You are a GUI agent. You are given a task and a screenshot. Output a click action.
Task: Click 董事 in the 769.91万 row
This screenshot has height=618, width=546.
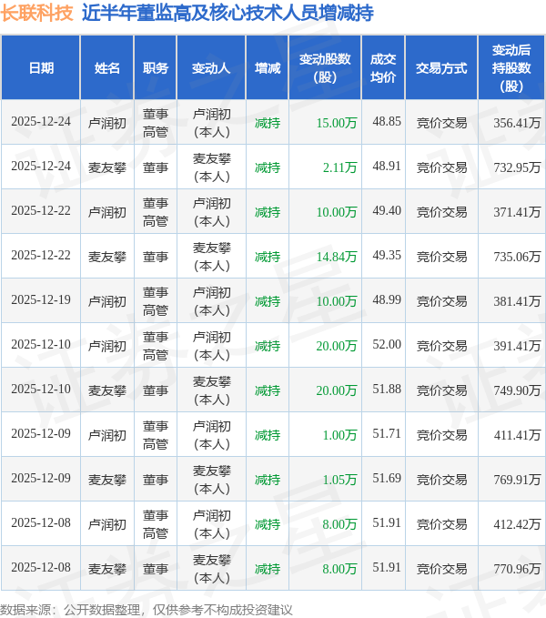point(156,480)
